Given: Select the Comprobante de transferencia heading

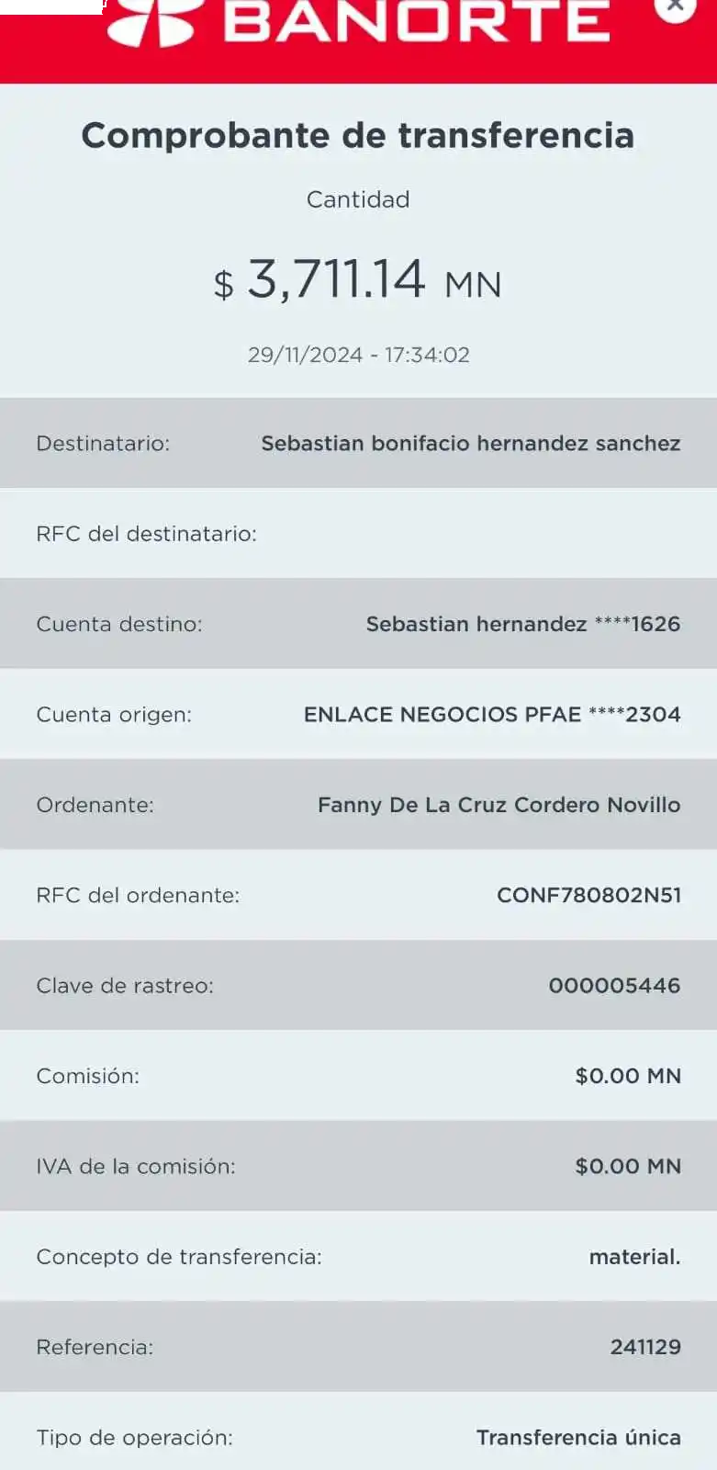Looking at the screenshot, I should click(x=358, y=136).
